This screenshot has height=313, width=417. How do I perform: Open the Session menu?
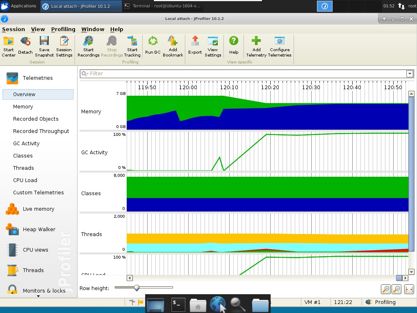click(x=14, y=29)
